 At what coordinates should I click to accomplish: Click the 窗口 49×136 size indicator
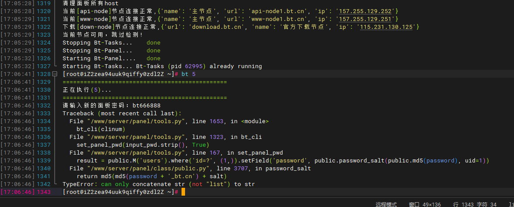[x=424, y=204]
